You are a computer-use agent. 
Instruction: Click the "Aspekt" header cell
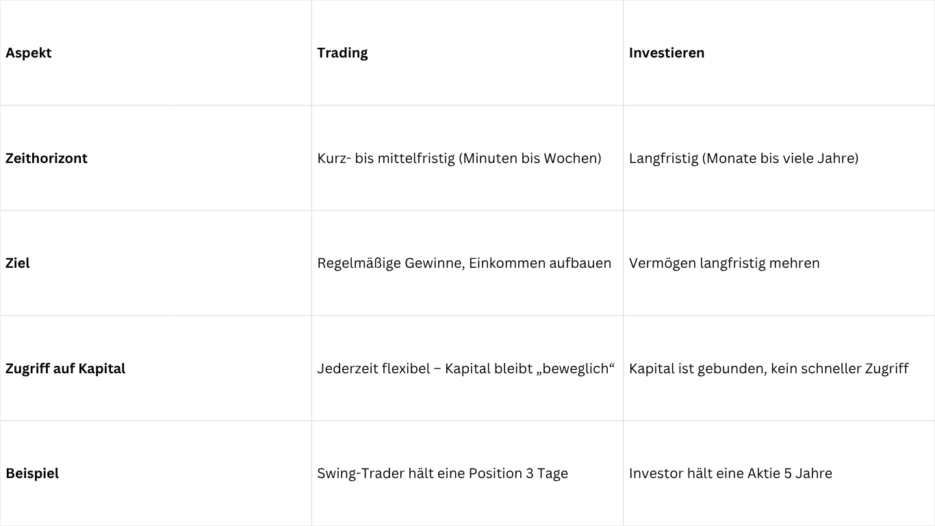click(x=29, y=53)
